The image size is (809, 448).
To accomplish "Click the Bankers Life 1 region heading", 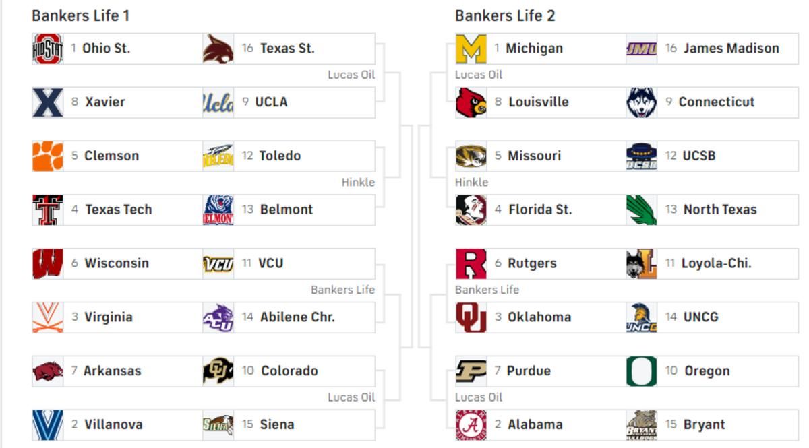I will (x=80, y=15).
